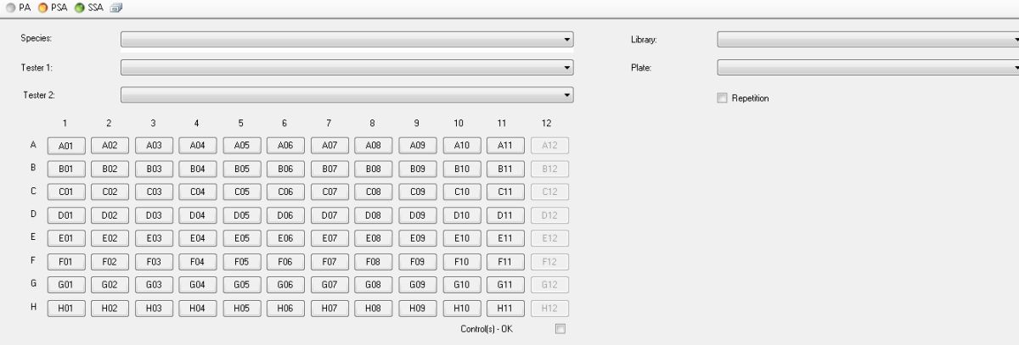Screen dimensions: 1019x345
Task: Click well button E05
Action: (242, 238)
